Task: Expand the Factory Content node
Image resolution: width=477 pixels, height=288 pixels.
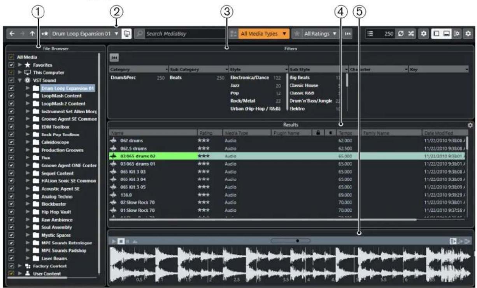Action: pos(19,266)
